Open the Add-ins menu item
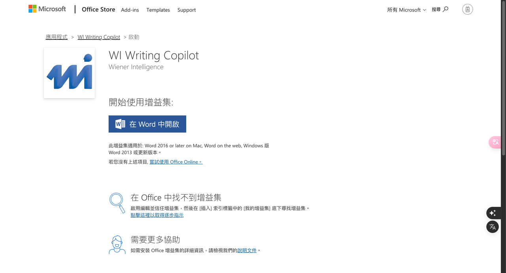Image resolution: width=506 pixels, height=273 pixels. [130, 10]
